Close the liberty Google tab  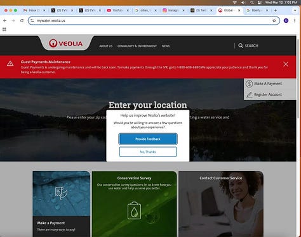267,10
